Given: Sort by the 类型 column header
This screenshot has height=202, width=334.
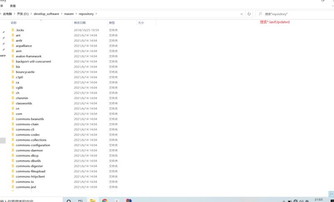Looking at the screenshot, I should tap(112, 23).
